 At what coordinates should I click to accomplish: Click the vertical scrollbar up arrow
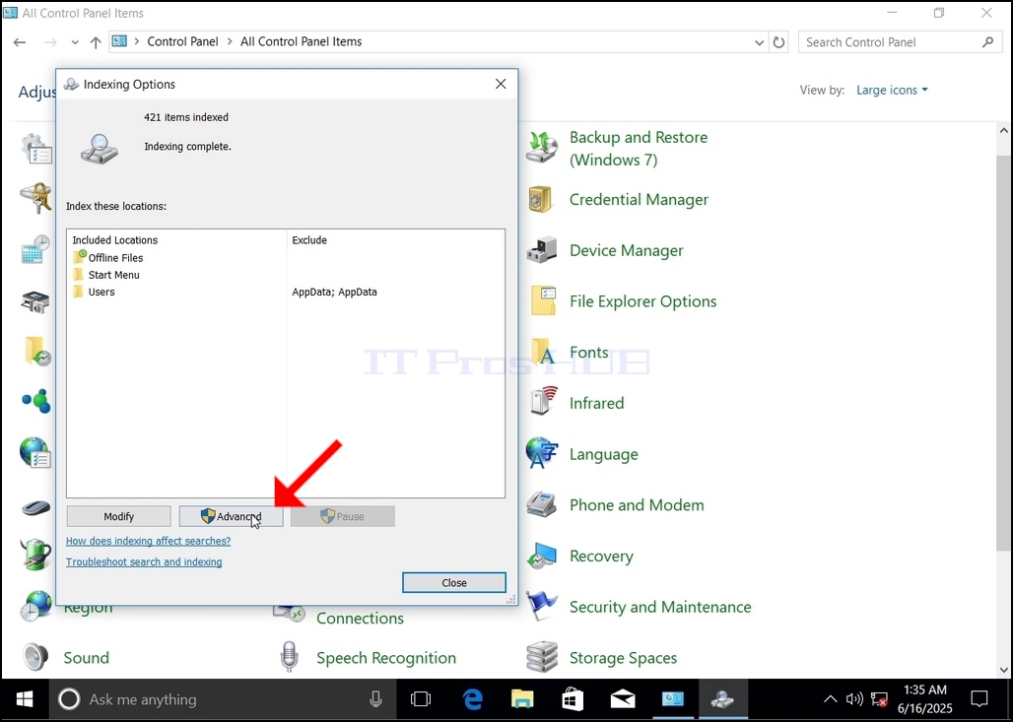point(1004,130)
